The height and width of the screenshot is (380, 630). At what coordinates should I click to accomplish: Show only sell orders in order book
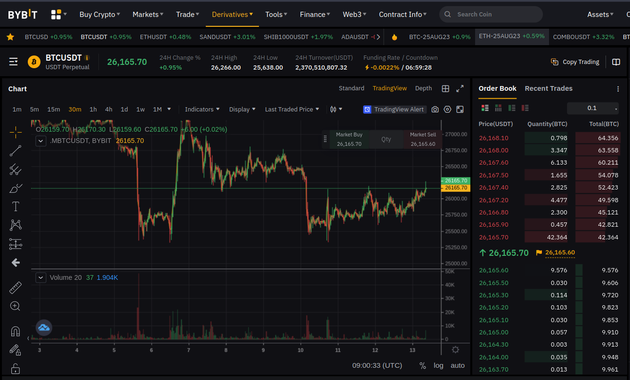pos(525,108)
